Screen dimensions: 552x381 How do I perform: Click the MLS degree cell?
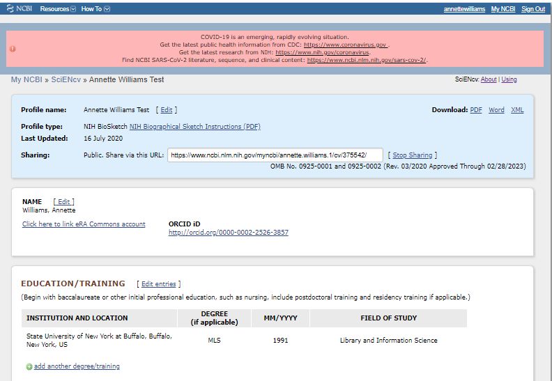pos(214,341)
